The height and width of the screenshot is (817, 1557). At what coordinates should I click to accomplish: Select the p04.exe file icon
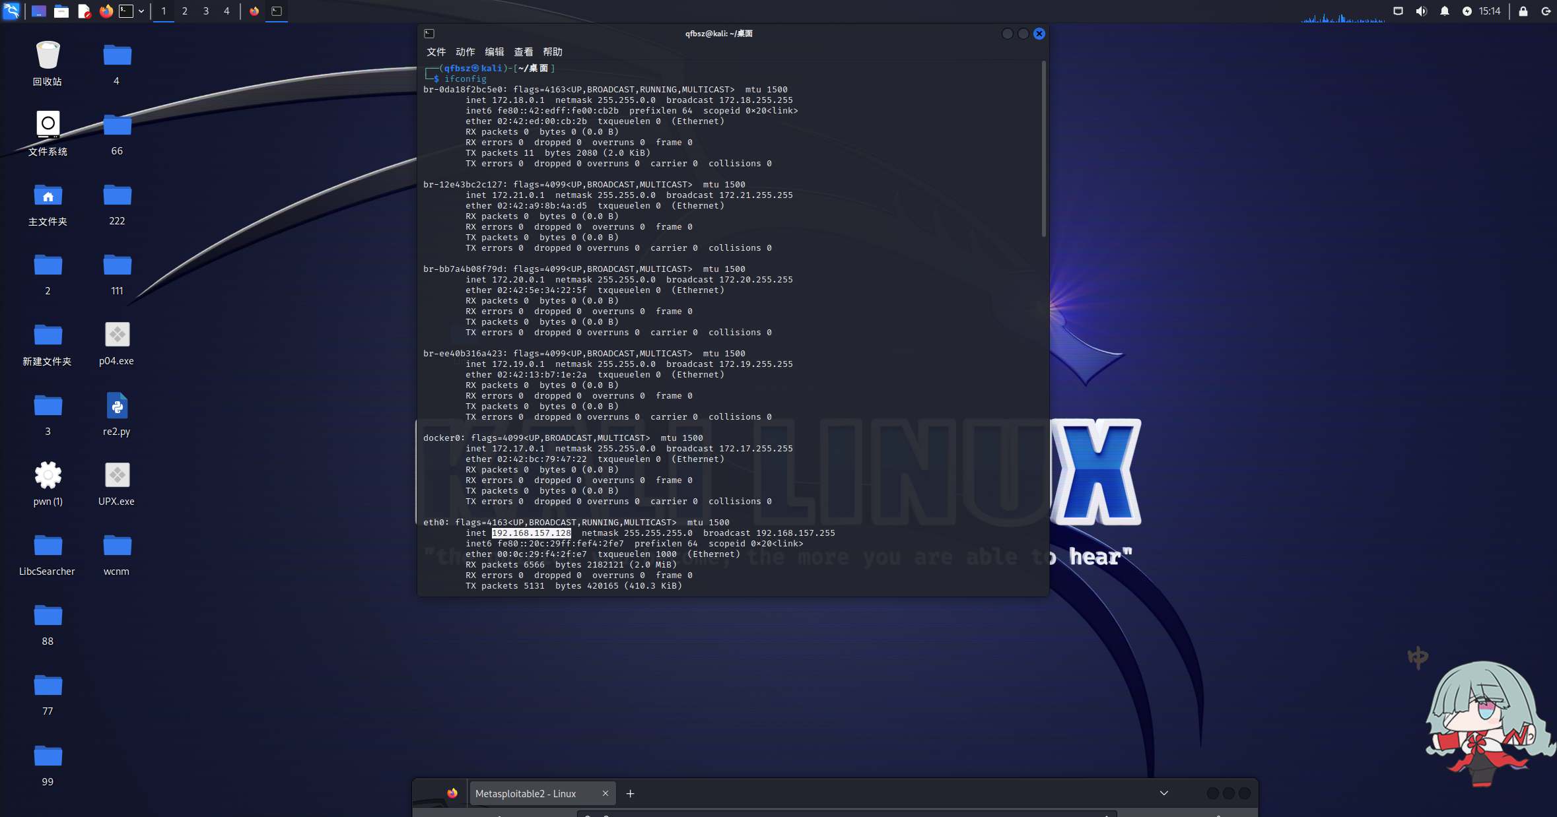pos(117,344)
